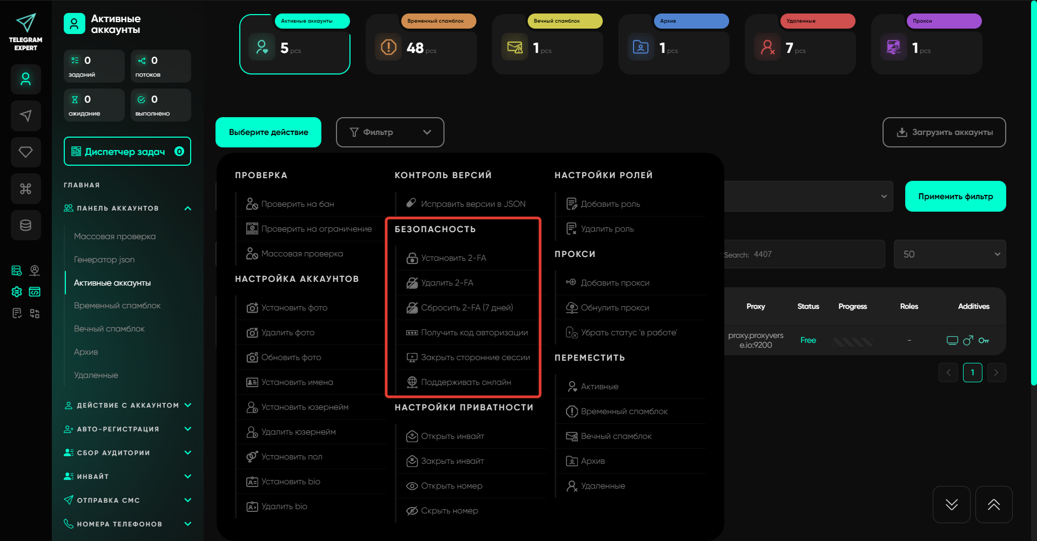
Task: Open the database icon in left rail
Action: coord(25,225)
